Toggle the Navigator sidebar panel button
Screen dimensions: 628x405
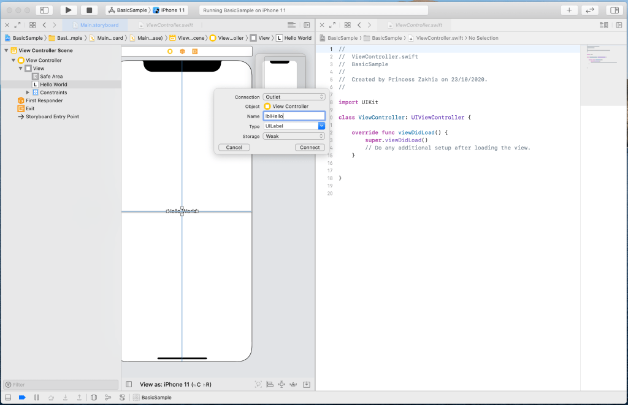[x=44, y=10]
